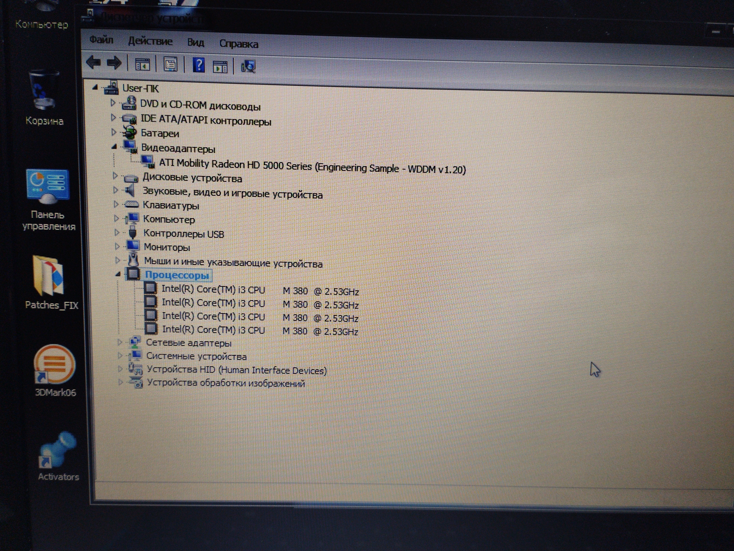Click the action pane toolbar icon
Image resolution: width=734 pixels, height=551 pixels.
[220, 67]
